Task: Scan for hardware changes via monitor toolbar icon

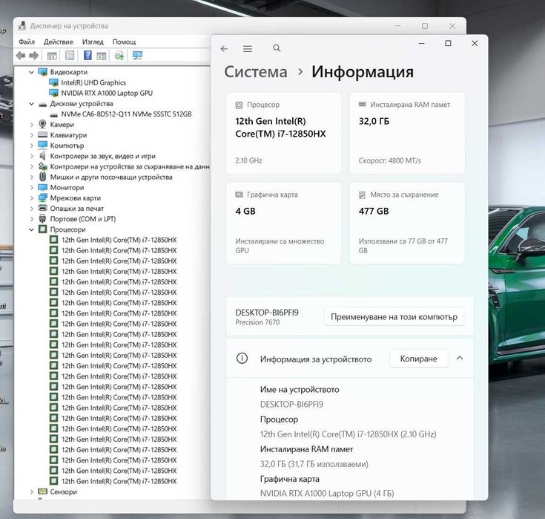Action: tap(137, 56)
